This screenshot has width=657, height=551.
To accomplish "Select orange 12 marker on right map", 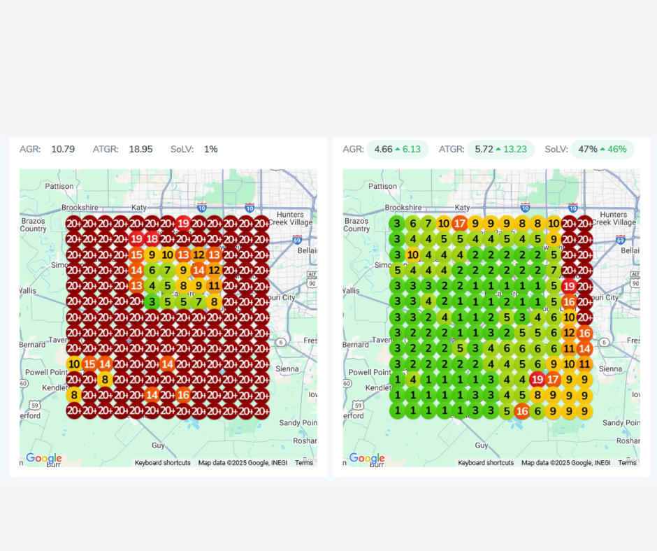I will click(569, 333).
